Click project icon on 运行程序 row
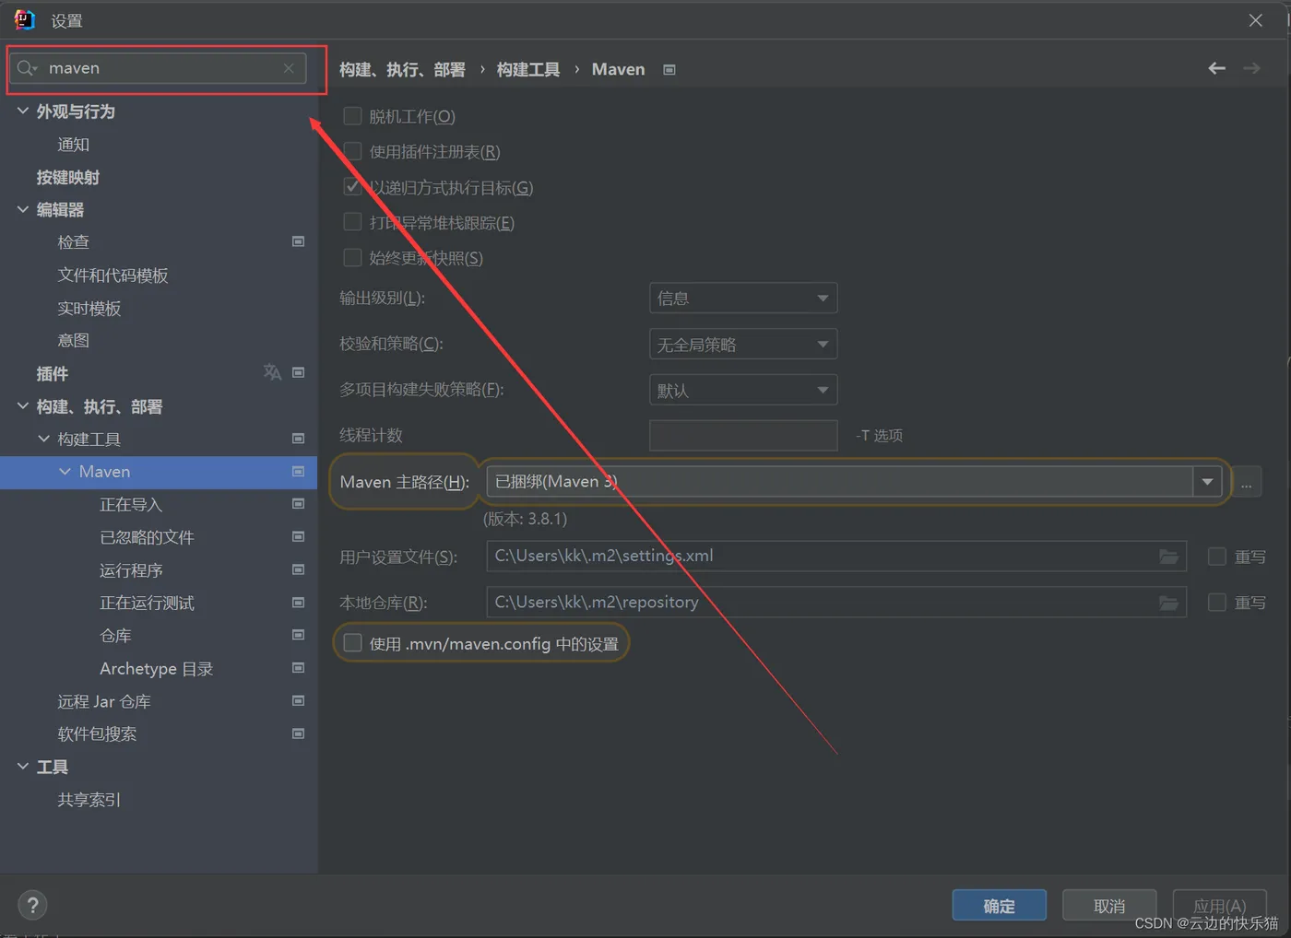This screenshot has height=938, width=1291. click(298, 569)
